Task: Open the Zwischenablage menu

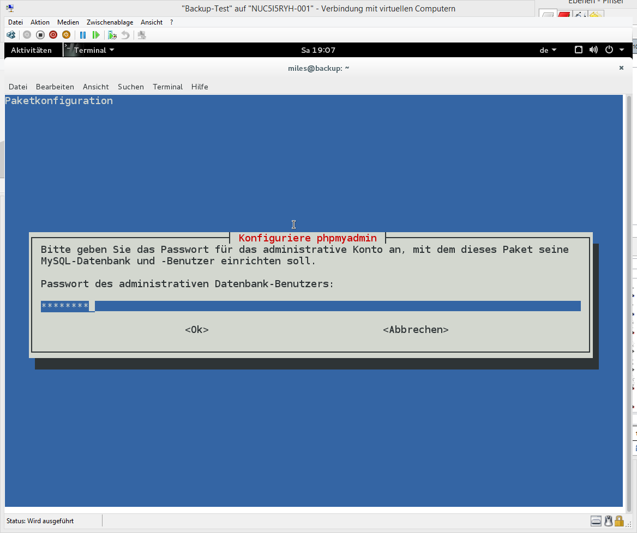Action: pos(110,22)
